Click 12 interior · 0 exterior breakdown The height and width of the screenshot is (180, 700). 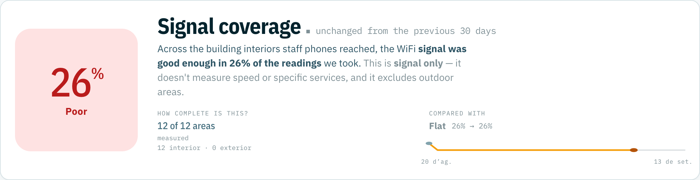pos(204,148)
